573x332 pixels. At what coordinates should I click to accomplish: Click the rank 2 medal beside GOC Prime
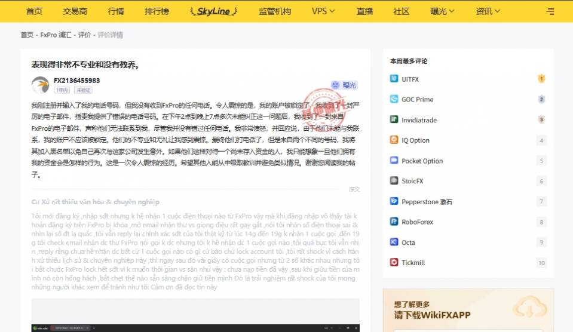541,99
